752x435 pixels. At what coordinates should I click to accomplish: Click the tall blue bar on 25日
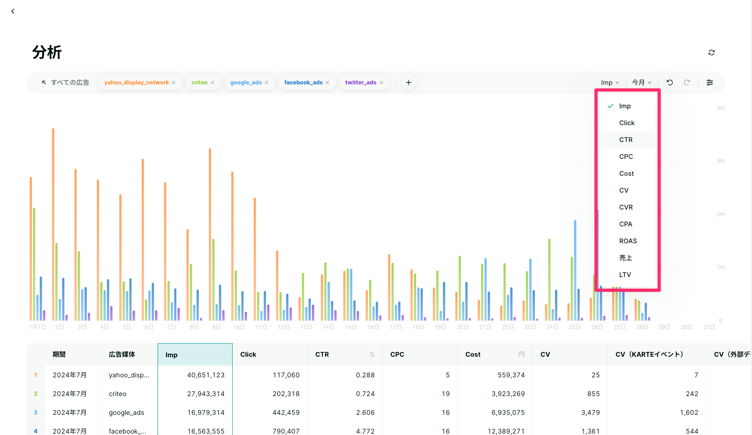tap(575, 270)
